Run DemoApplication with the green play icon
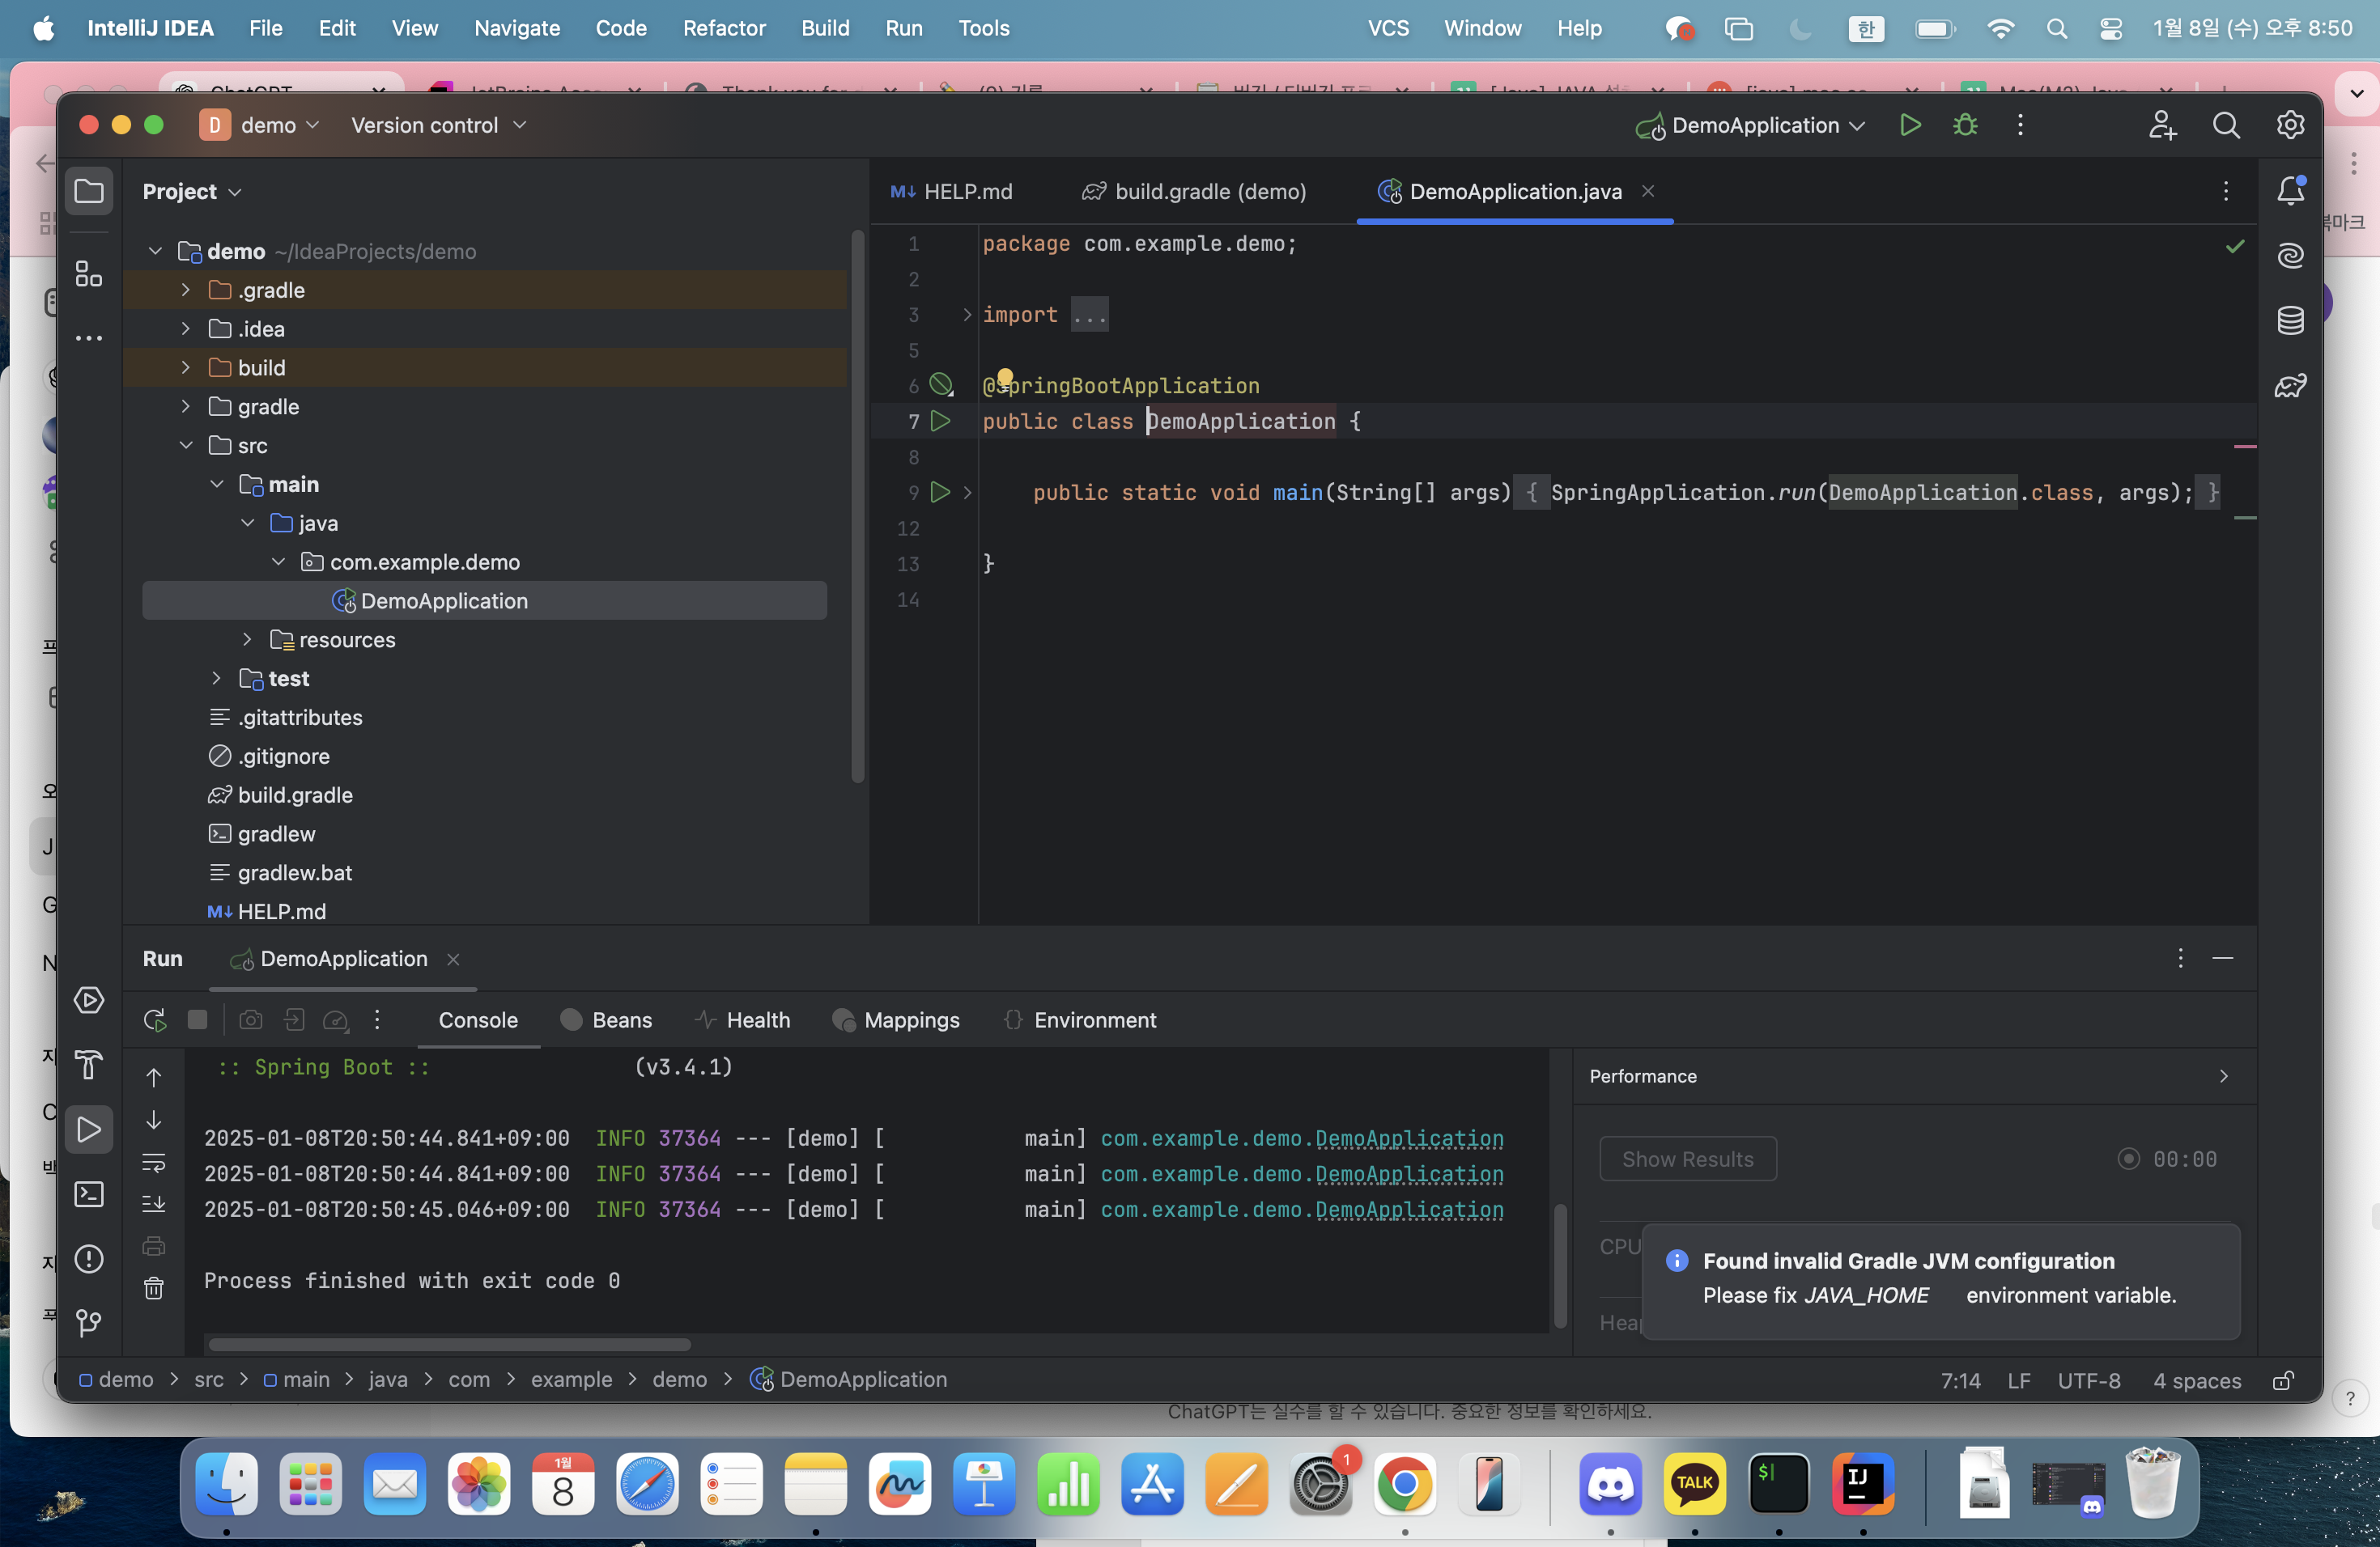This screenshot has height=1547, width=2380. pos(1910,125)
